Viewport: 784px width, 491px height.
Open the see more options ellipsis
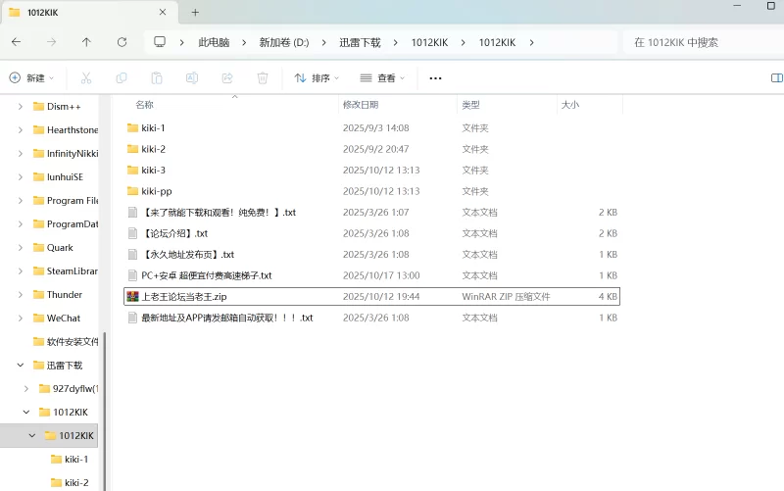(436, 77)
